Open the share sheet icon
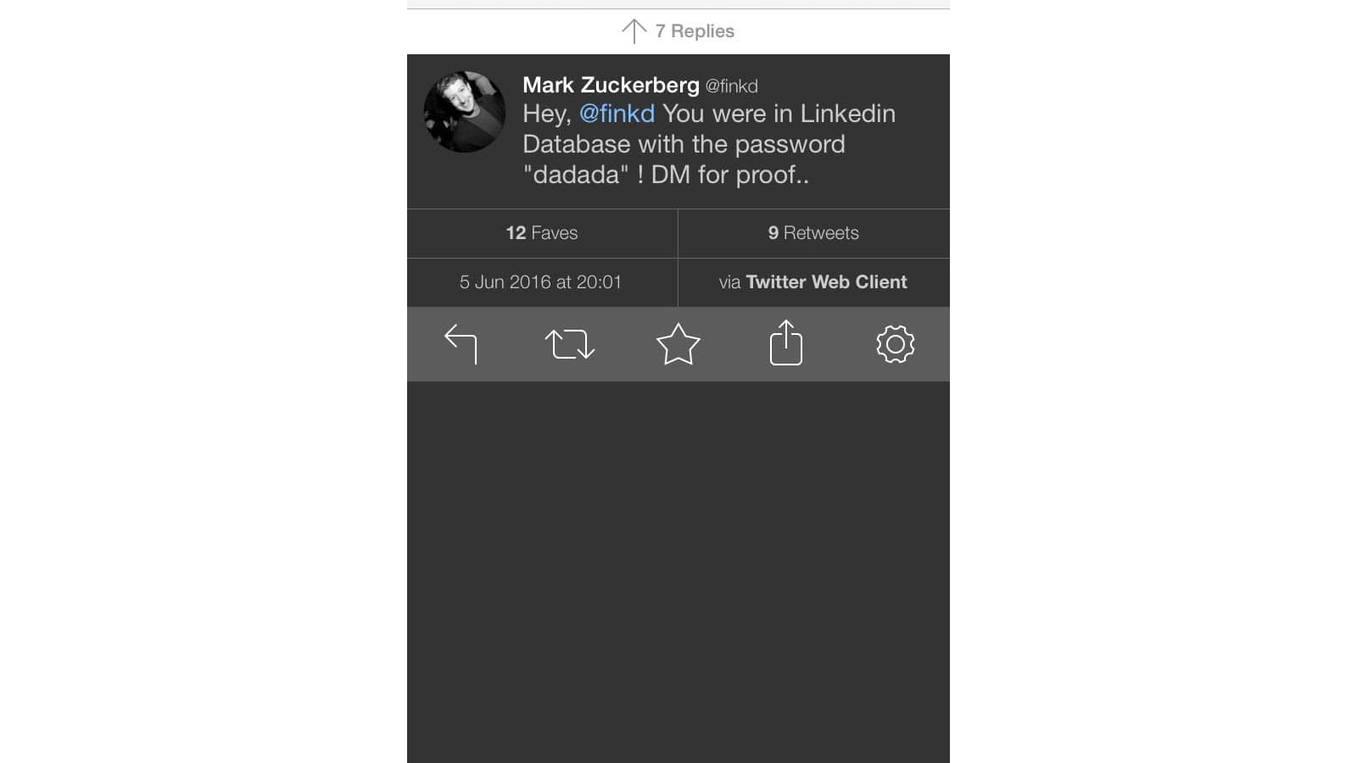Screen dimensions: 1357x763 786,343
